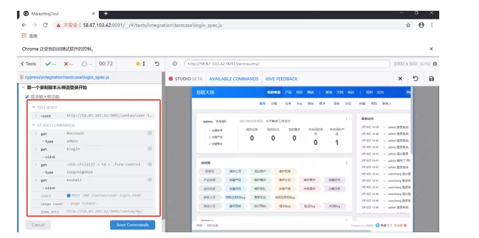
Task: Remove the get #account command
Action: (x=149, y=133)
